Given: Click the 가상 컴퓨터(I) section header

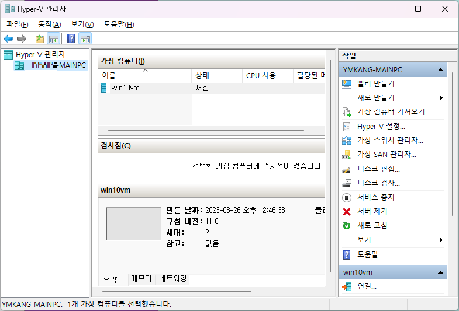Looking at the screenshot, I should (212, 61).
